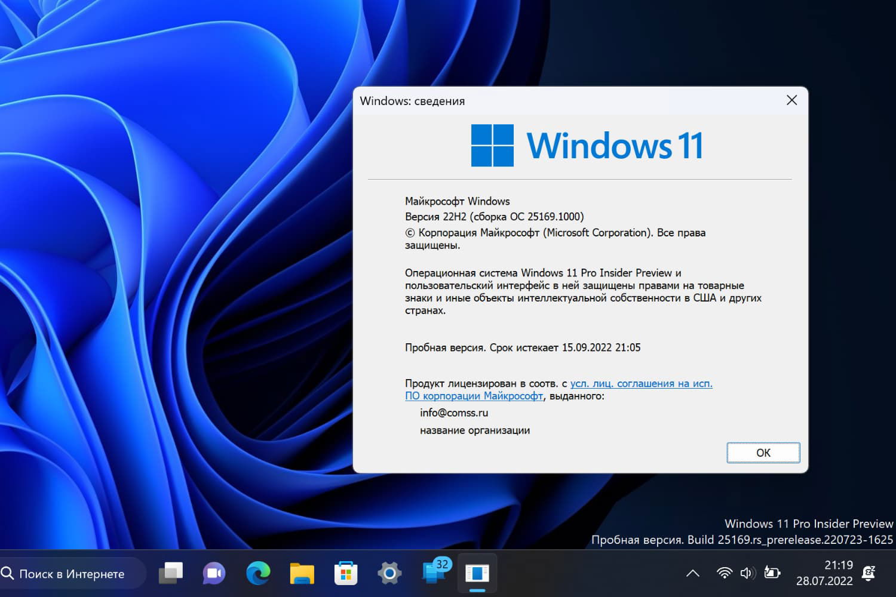Click the OK button in the dialog
Screen dimensions: 896x597
[763, 453]
